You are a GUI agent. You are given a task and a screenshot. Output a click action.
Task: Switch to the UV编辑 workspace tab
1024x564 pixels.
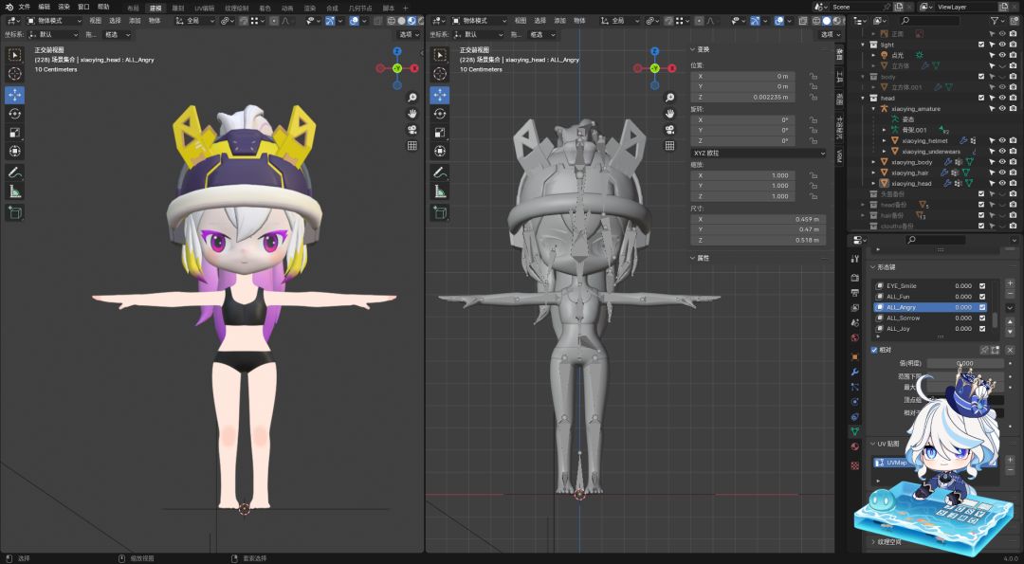tap(205, 9)
